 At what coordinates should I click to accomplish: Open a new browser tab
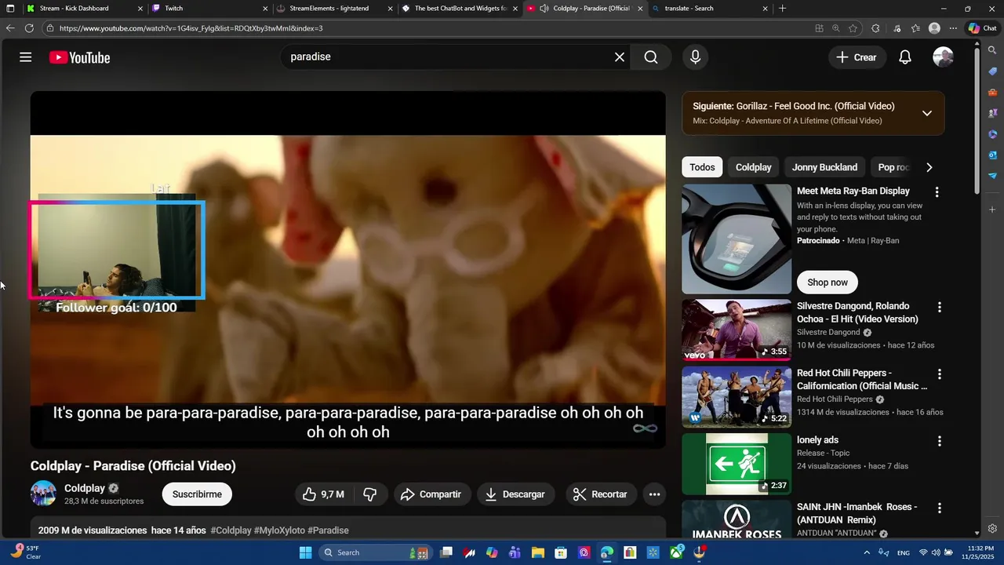tap(782, 9)
